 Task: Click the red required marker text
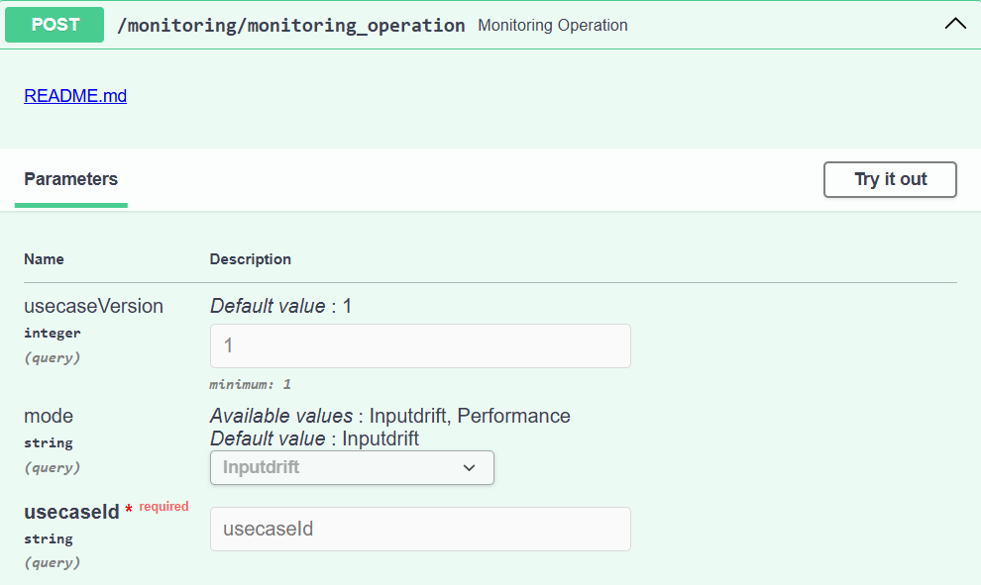[x=163, y=507]
